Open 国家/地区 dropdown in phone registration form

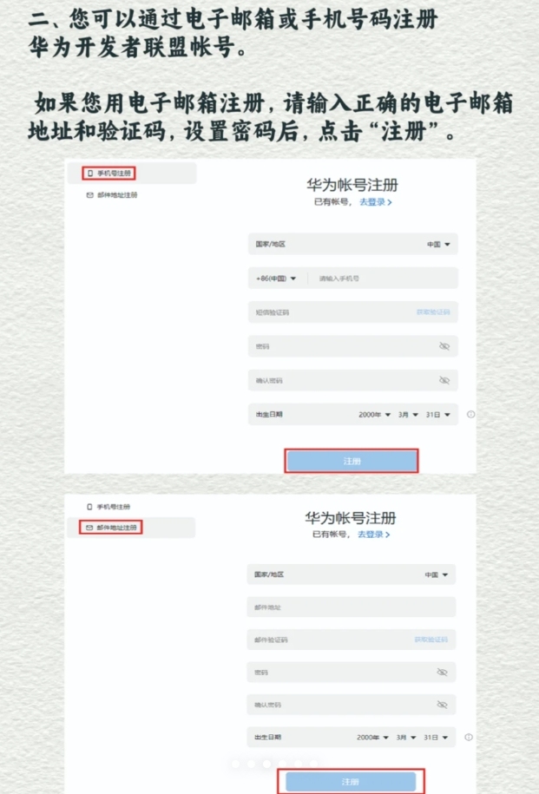(353, 244)
